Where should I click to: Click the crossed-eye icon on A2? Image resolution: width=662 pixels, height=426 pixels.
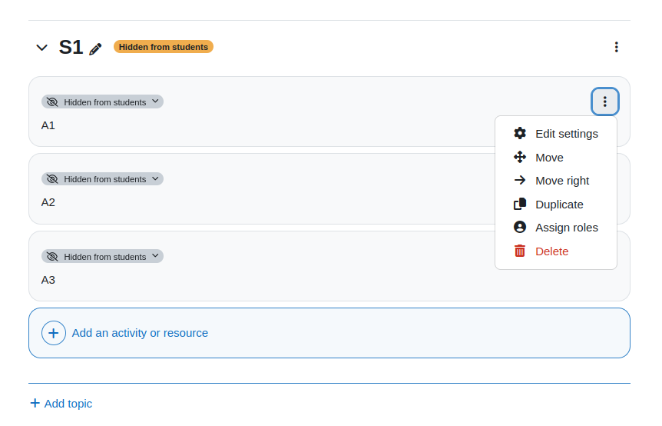(x=52, y=178)
